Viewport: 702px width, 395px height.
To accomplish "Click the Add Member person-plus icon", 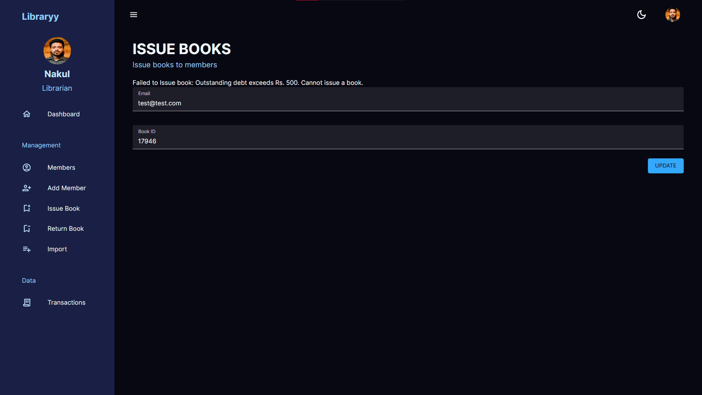I will (x=27, y=188).
